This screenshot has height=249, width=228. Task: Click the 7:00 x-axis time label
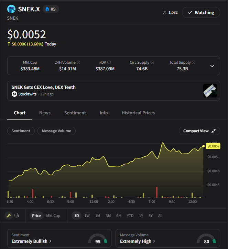pos(152,202)
